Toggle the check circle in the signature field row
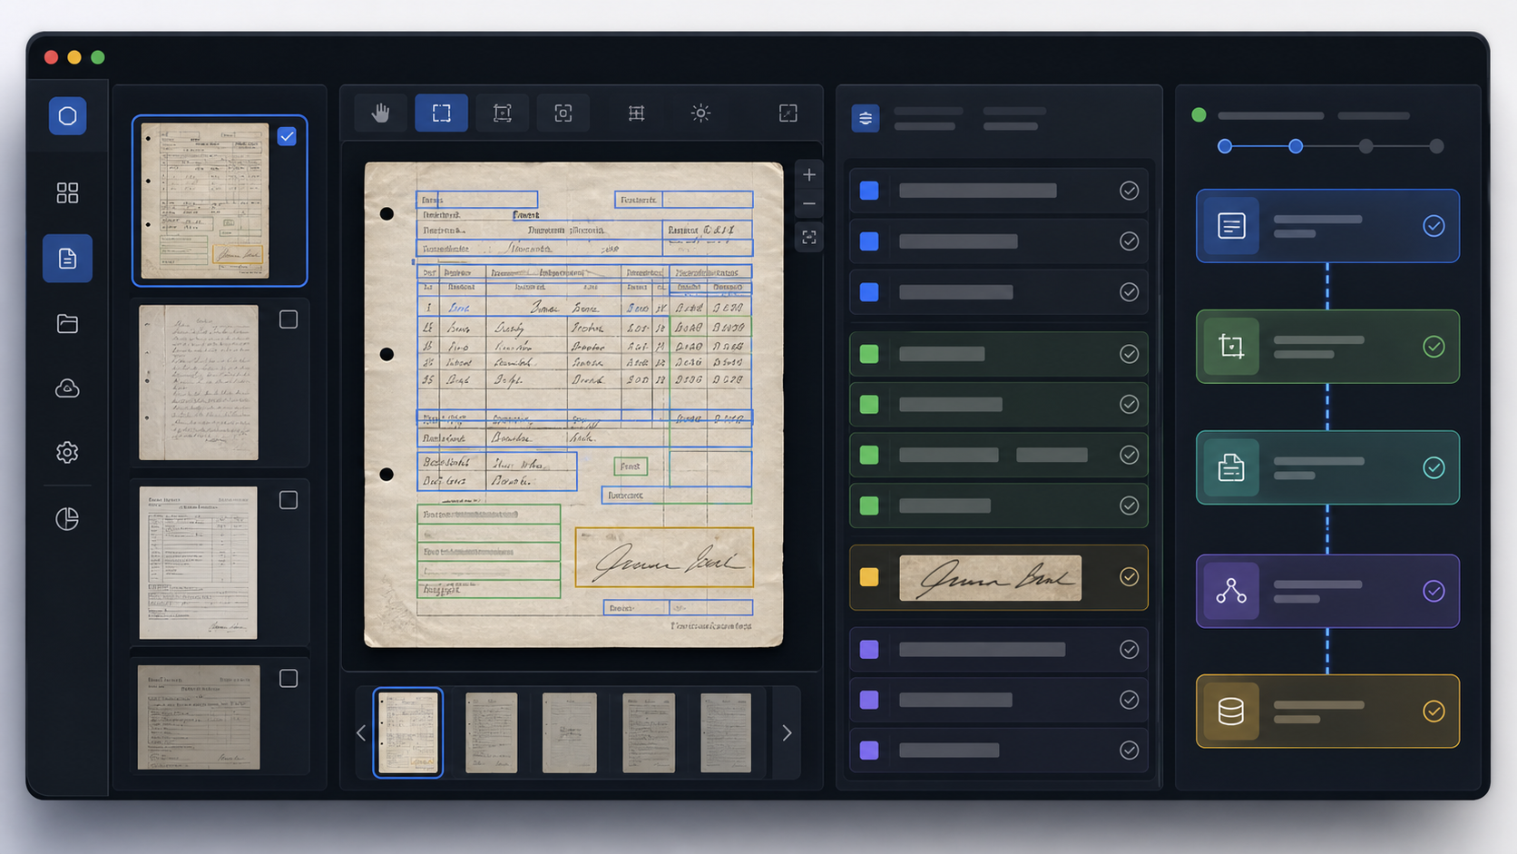This screenshot has width=1517, height=854. (x=1129, y=577)
